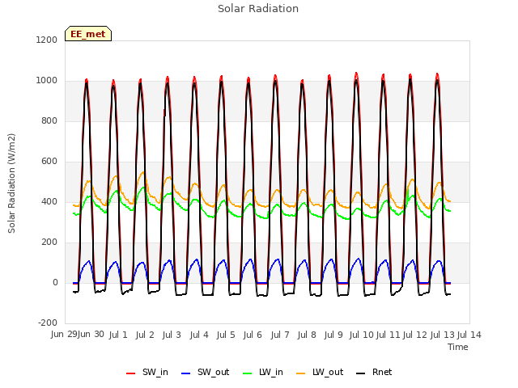This screenshot has height=388, width=518.
Task: Click the 400 y-axis tick label
Action: [x=49, y=201]
